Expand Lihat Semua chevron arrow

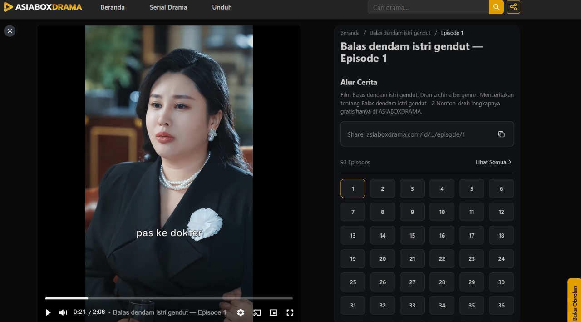pyautogui.click(x=510, y=162)
